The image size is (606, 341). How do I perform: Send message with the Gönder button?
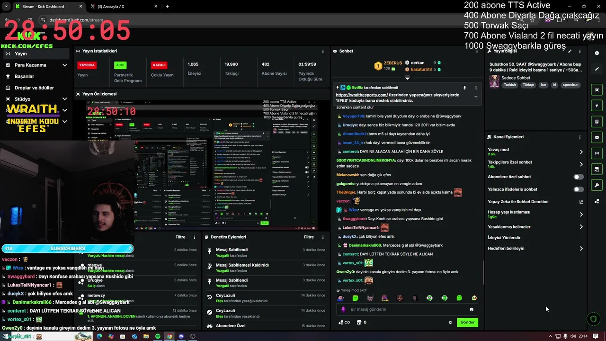(467, 323)
